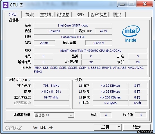155x134 pixels.
Task: Click the 核心 count value 4
Action: point(106,115)
